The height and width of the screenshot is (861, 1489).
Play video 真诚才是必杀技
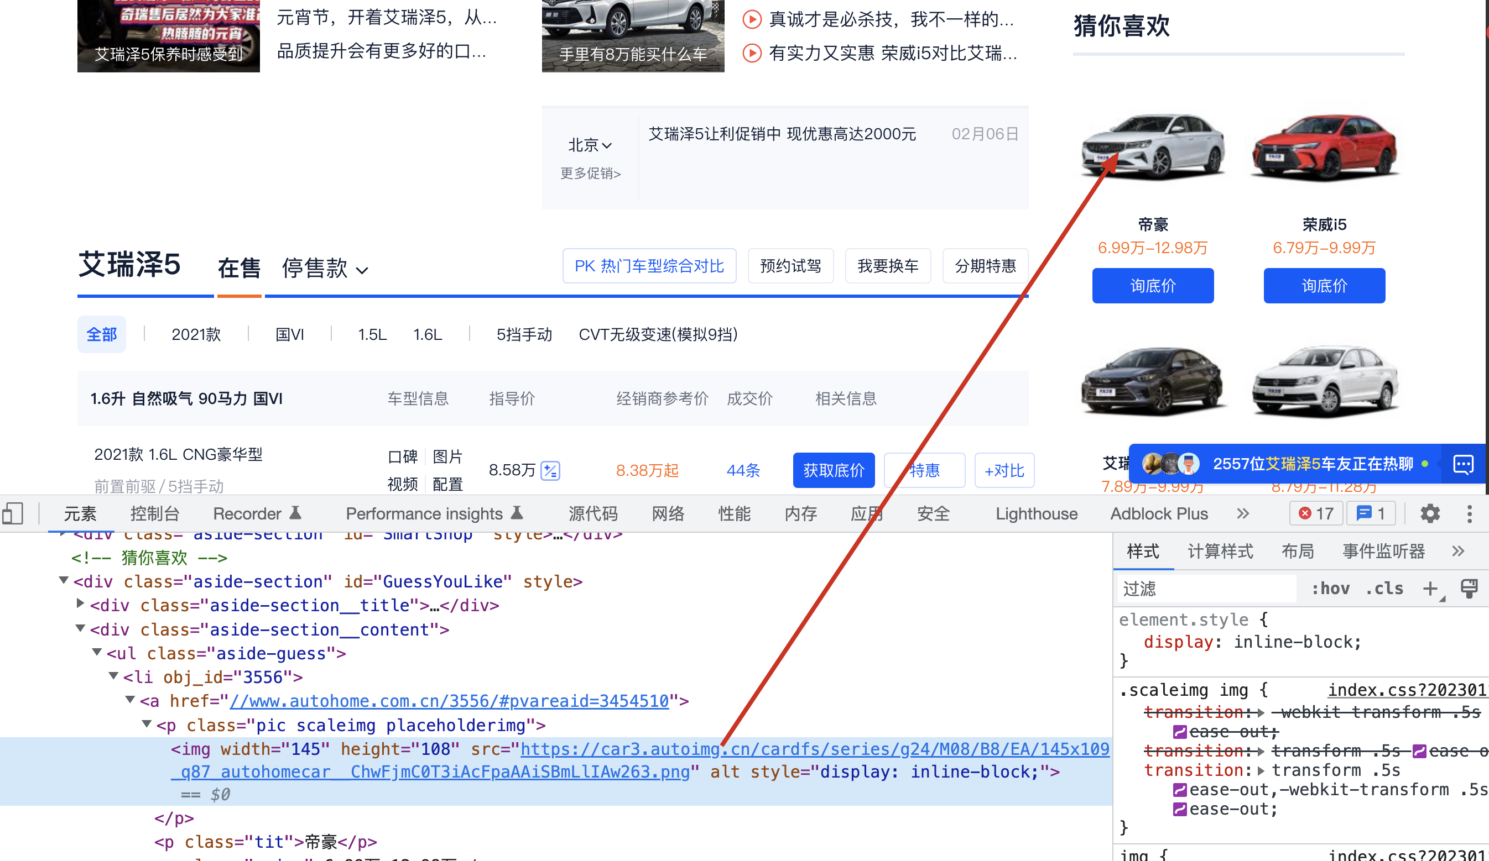point(752,19)
